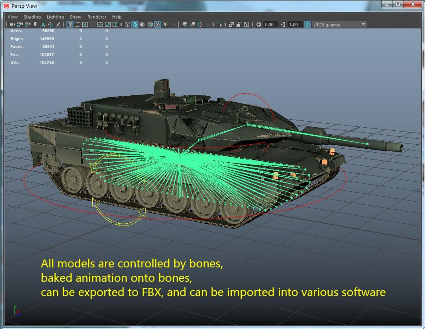425x329 pixels.
Task: Click the Use All Lights bulb icon
Action: [165, 24]
